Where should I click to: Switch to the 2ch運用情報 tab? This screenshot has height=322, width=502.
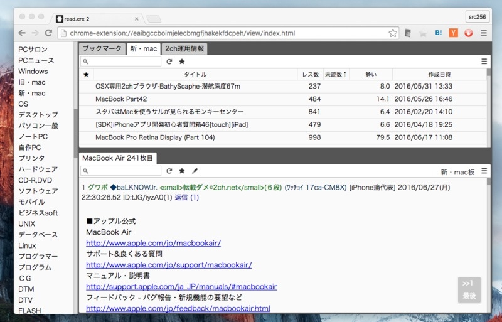(184, 48)
